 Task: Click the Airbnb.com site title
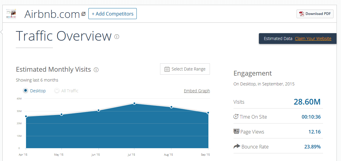coord(52,14)
